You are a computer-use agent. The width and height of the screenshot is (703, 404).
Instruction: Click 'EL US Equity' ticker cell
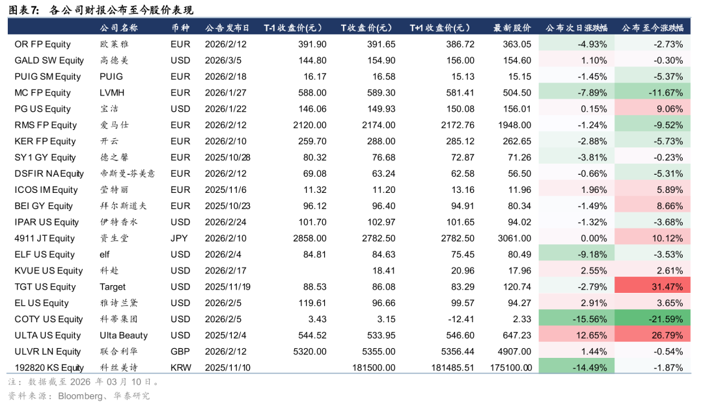tap(41, 303)
